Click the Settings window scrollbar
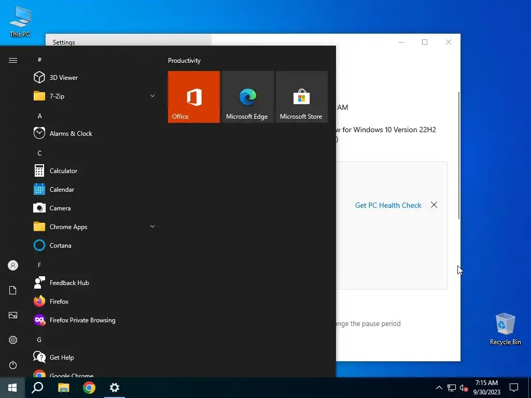This screenshot has width=531, height=398. [459, 155]
